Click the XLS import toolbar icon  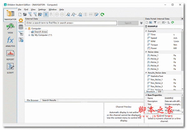click(x=35, y=14)
